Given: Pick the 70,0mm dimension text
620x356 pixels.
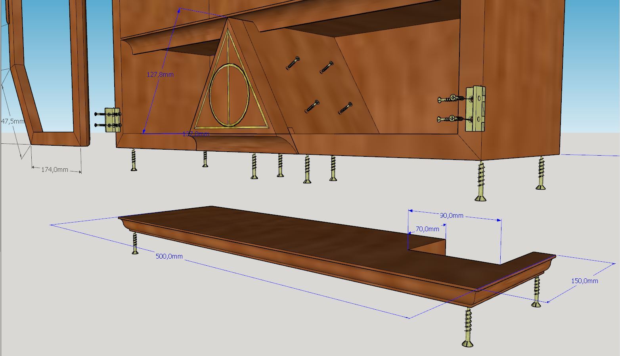Looking at the screenshot, I should pos(427,229).
